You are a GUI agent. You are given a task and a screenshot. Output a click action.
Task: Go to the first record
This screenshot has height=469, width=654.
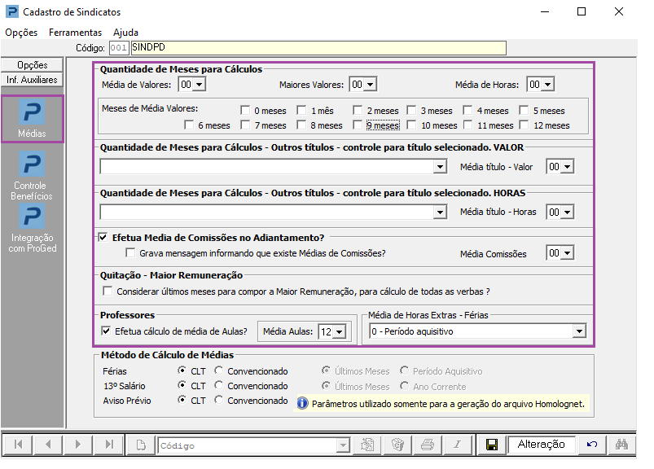(x=18, y=445)
